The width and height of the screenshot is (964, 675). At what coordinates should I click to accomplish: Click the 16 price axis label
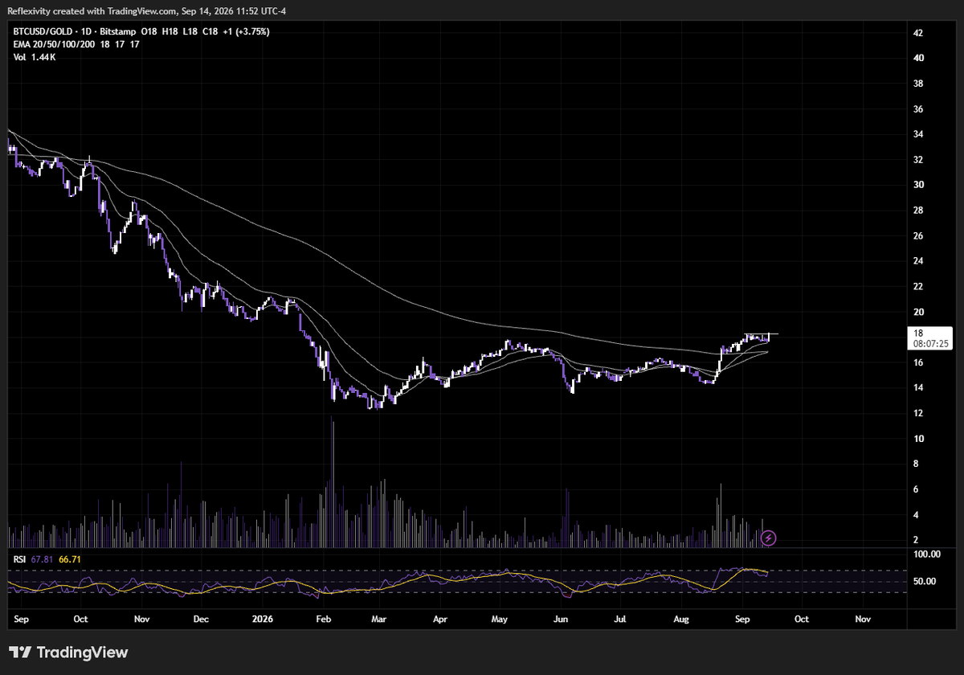point(917,362)
